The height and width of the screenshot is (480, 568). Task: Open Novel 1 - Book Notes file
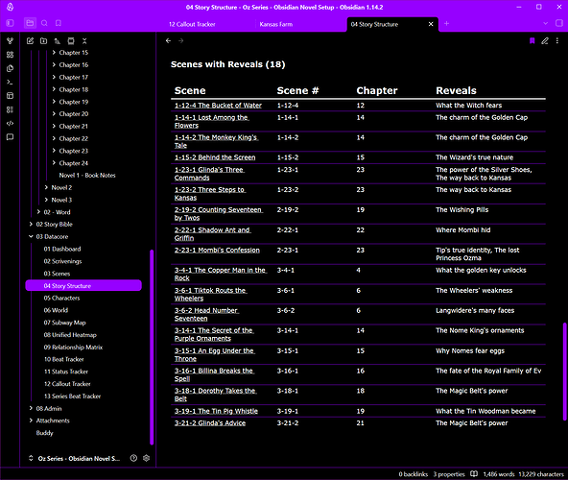coord(87,176)
